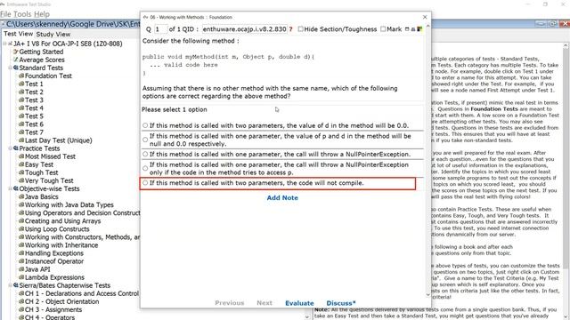The width and height of the screenshot is (570, 320).
Task: Click the Handling Exceptions item icon
Action: pos(21,253)
